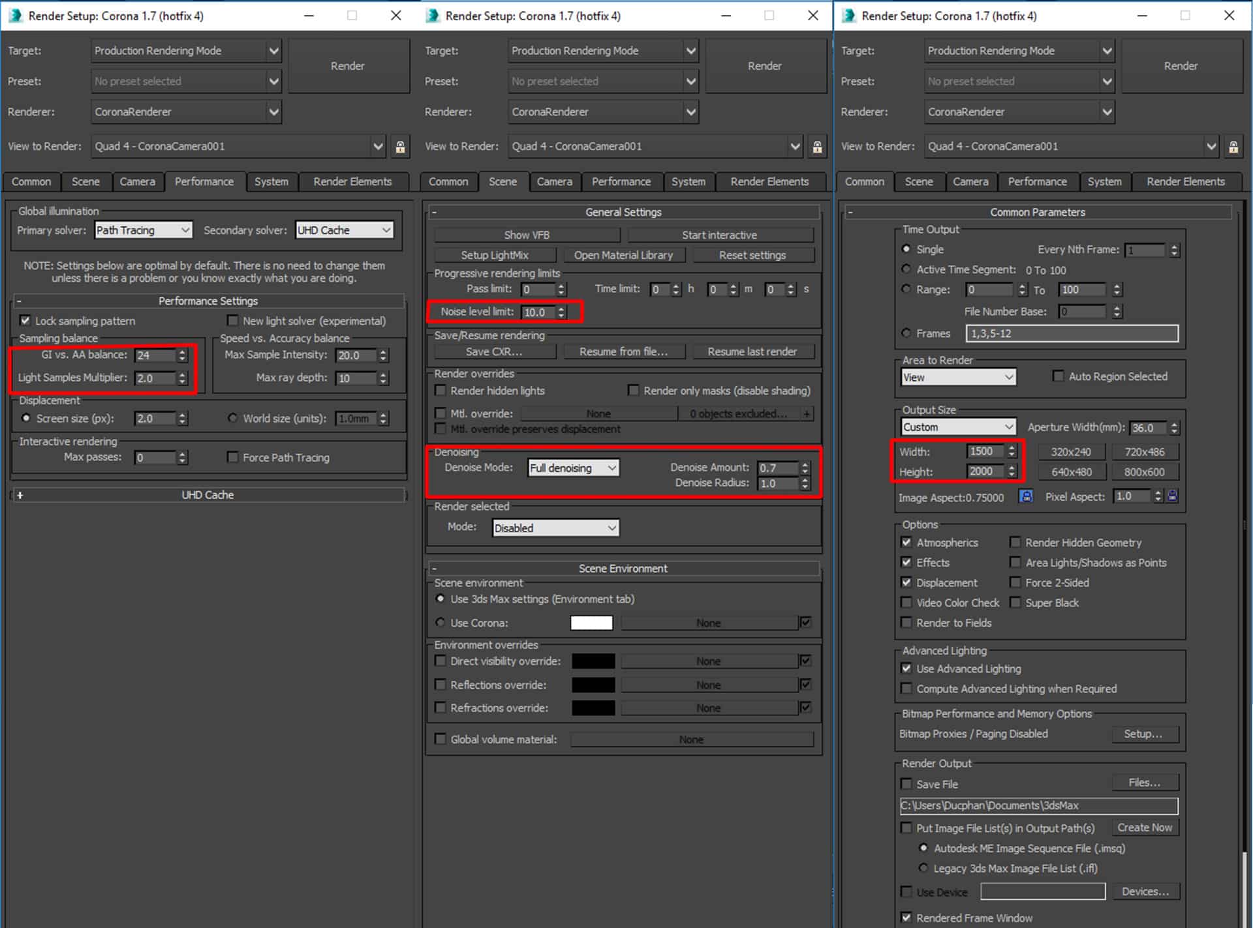Open Direct visibility override color swatch
The image size is (1253, 928).
click(593, 661)
